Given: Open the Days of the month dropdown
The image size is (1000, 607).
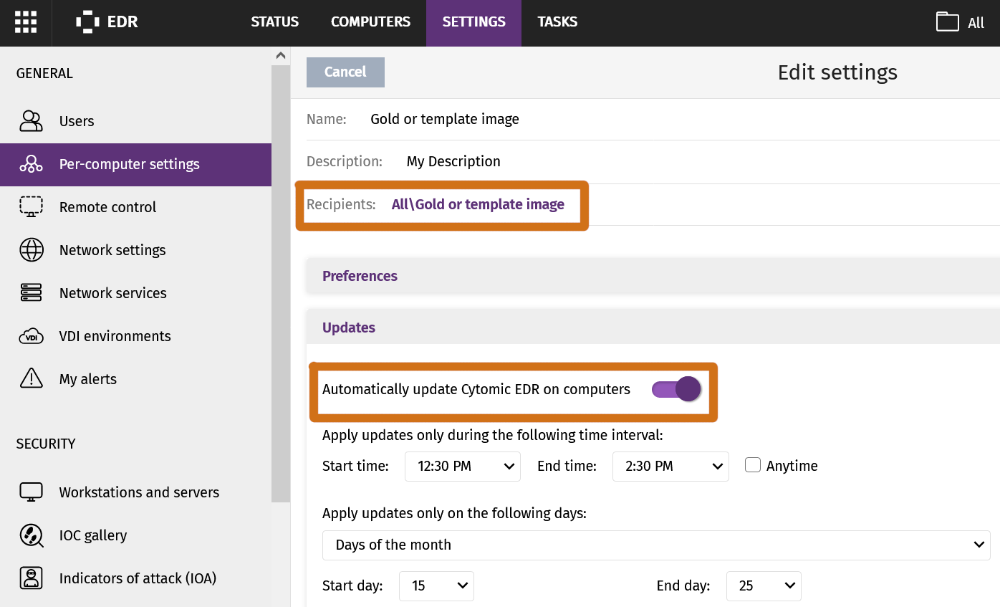Looking at the screenshot, I should [656, 545].
